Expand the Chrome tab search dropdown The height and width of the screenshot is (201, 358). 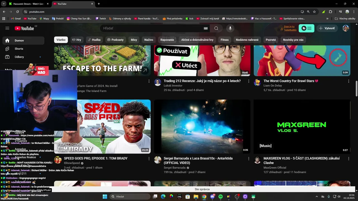point(4,4)
